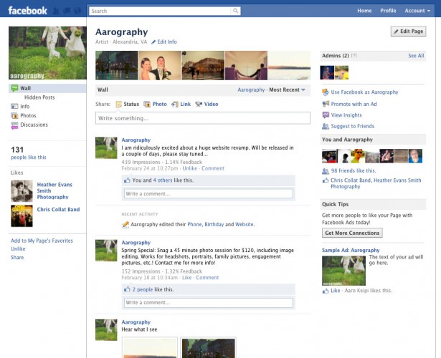Click the Link share icon
The height and width of the screenshot is (358, 441).
pos(175,104)
